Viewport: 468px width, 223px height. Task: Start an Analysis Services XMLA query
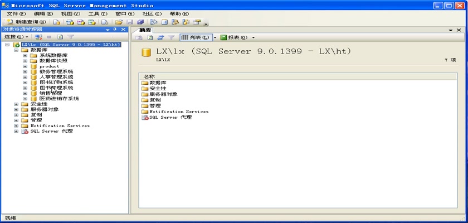(92, 22)
